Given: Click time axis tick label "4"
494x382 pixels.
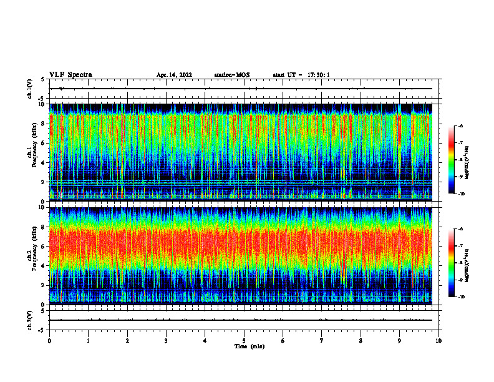Looking at the screenshot, I should 205,341.
